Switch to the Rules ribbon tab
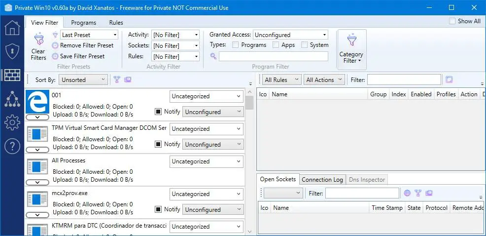 (x=116, y=23)
